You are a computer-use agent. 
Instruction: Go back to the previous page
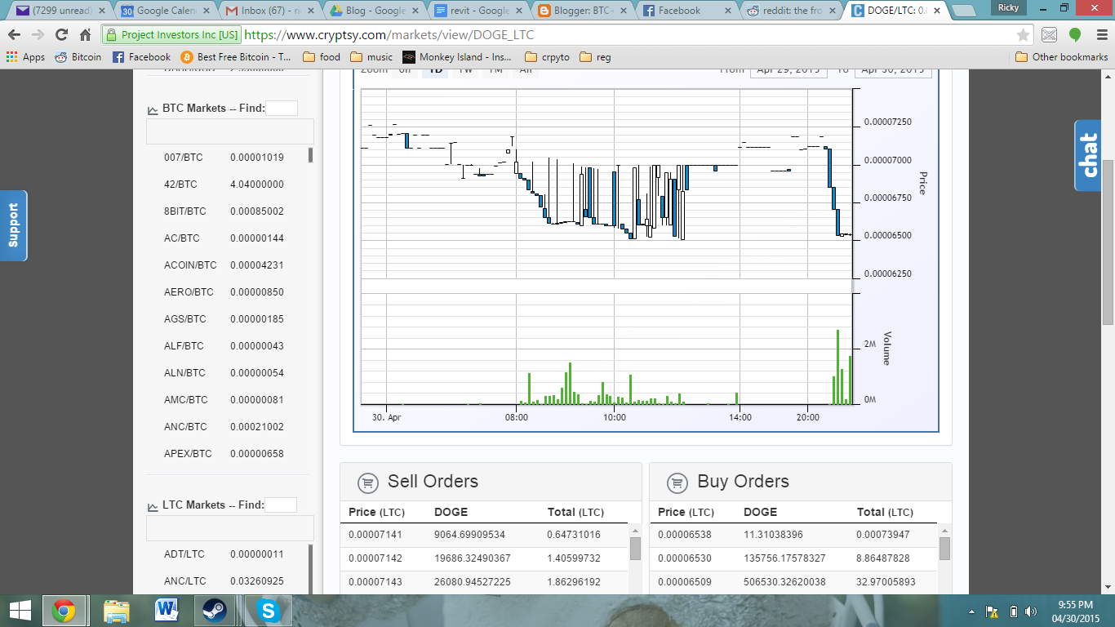click(x=15, y=35)
